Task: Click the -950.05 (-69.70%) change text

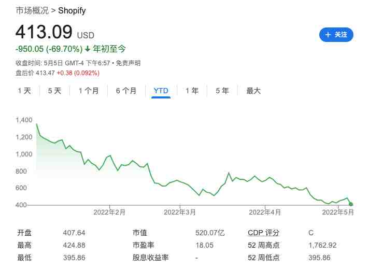Action: coord(49,49)
